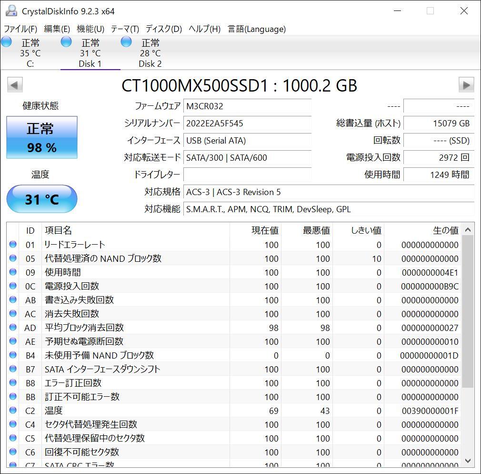Click the status orb for リードエラーレート row
The height and width of the screenshot is (474, 481).
pos(13,245)
